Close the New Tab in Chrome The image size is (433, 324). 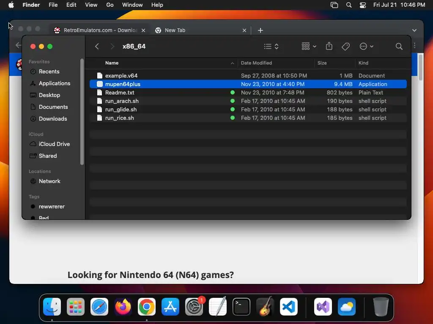pos(244,30)
